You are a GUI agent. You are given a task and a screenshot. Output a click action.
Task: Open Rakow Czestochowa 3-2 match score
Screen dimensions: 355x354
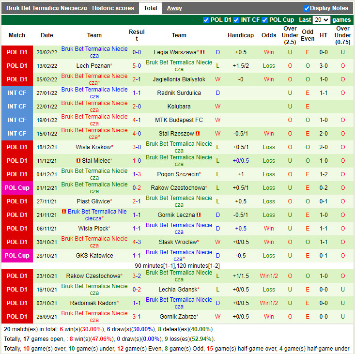(137, 276)
